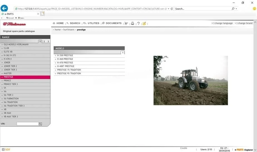Select range page 1 tab
The width and height of the screenshot is (257, 152).
40,41
